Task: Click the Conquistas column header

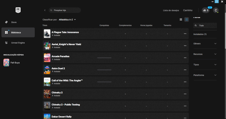Action: (104, 25)
